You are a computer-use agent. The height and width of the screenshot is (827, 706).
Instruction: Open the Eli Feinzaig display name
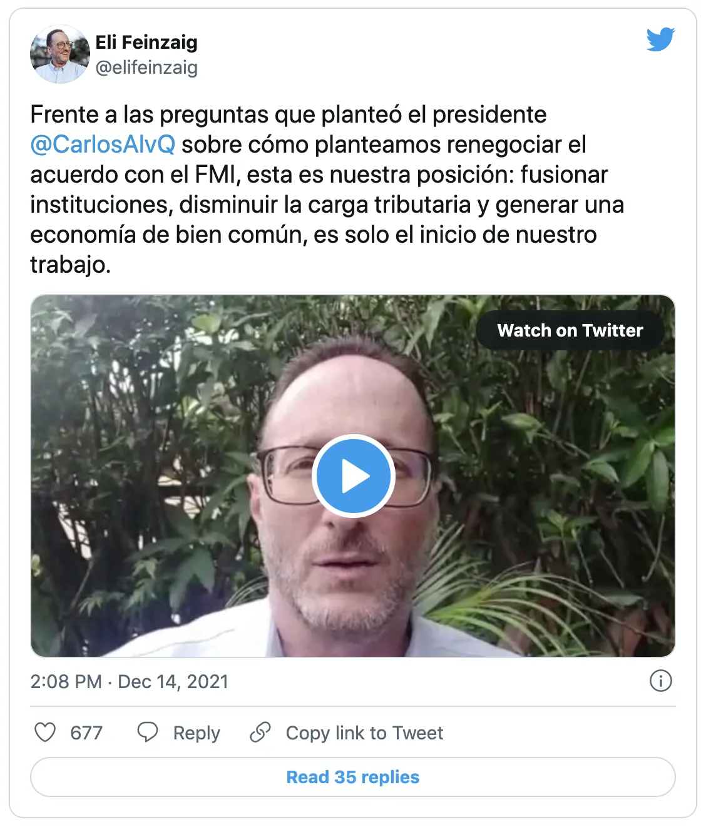pos(146,43)
